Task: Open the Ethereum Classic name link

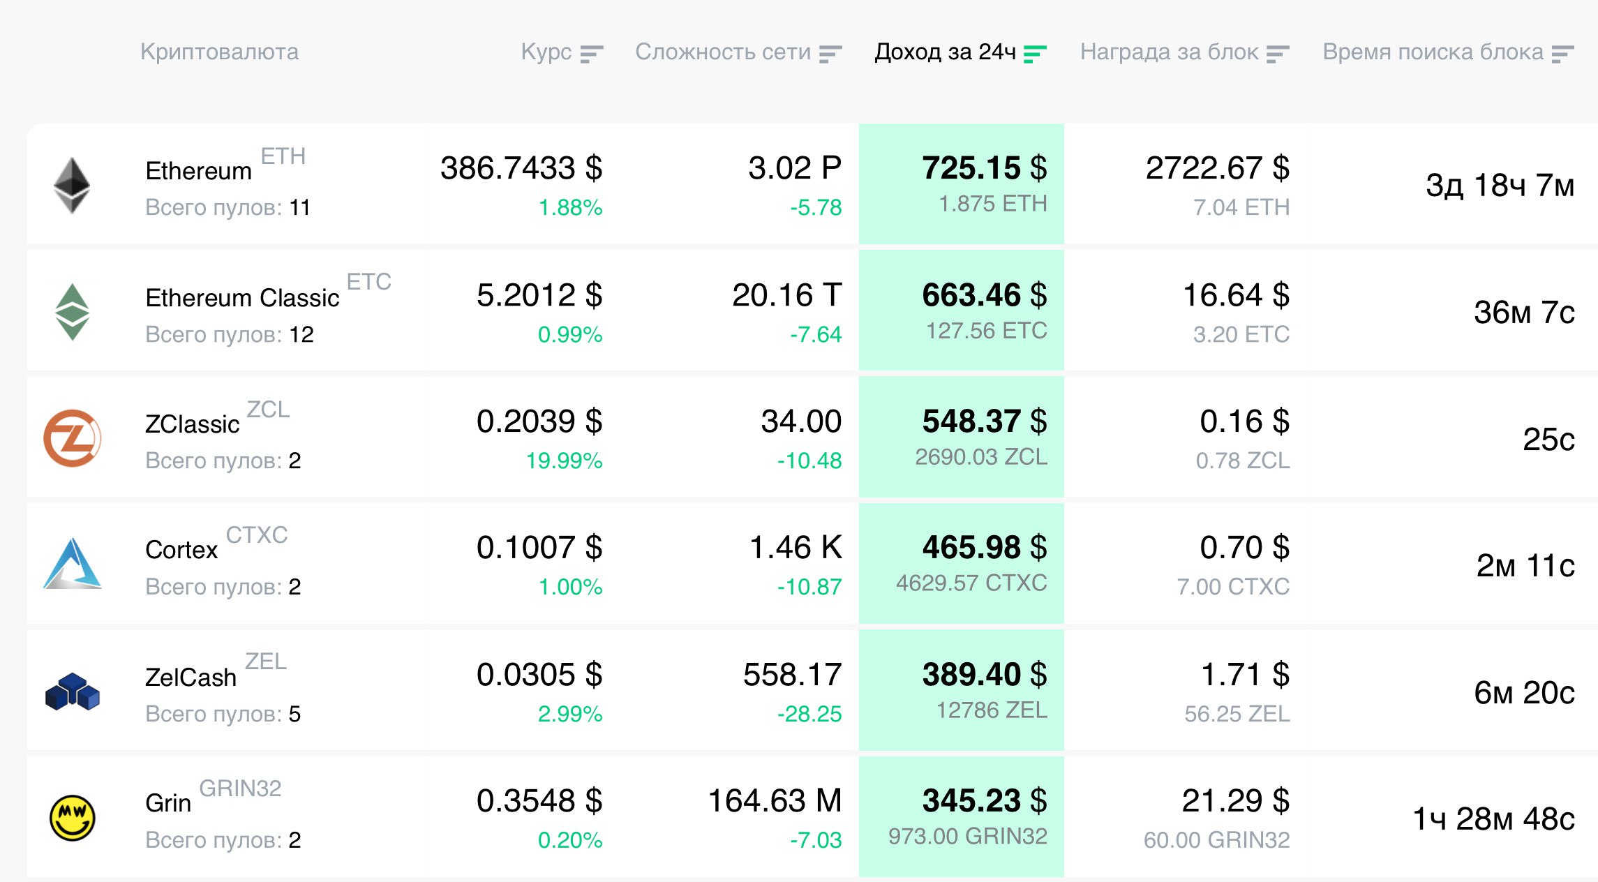Action: pos(242,298)
